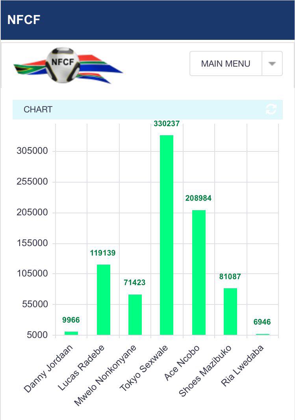The height and width of the screenshot is (420, 295).
Task: Click the Shoes Mazibuko bar
Action: click(230, 311)
